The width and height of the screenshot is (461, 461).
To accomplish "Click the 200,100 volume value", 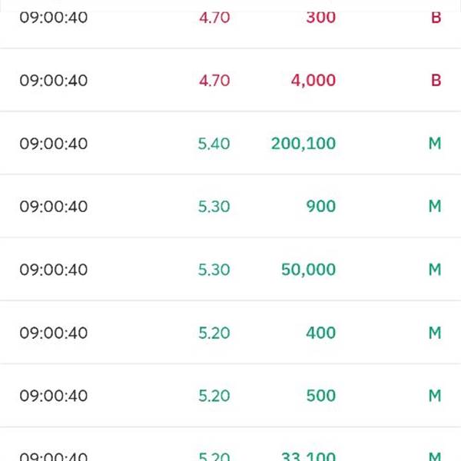I will (303, 144).
